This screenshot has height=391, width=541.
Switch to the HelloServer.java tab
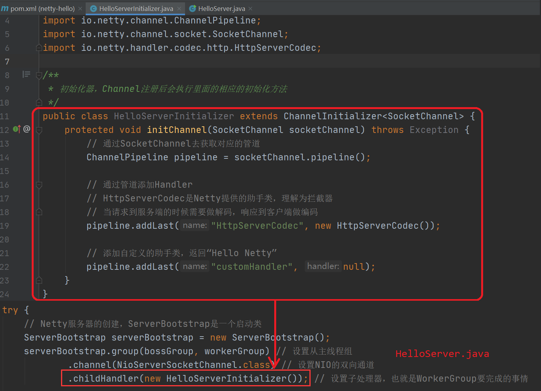(221, 9)
